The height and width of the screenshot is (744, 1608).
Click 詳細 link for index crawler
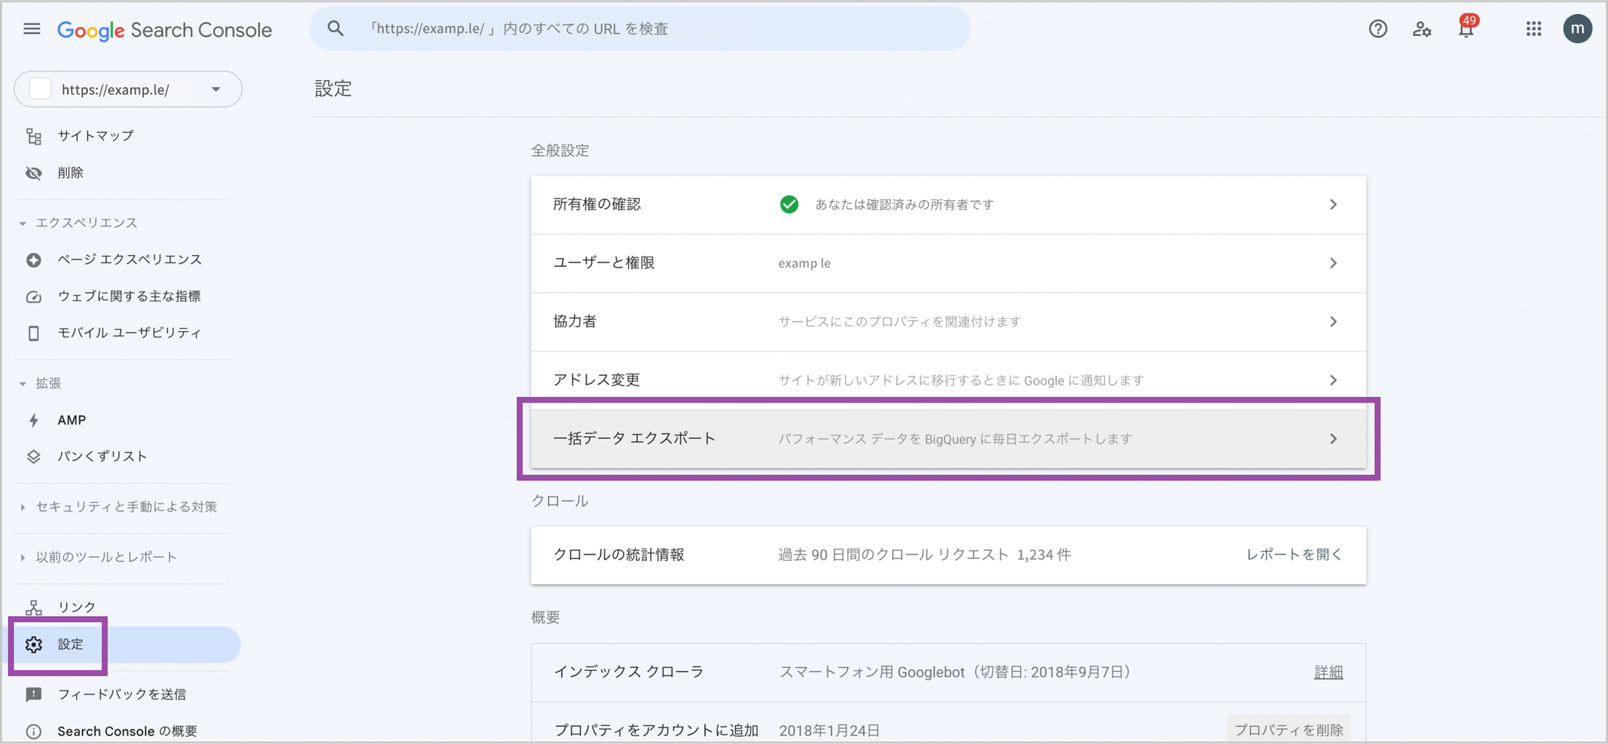(x=1328, y=672)
